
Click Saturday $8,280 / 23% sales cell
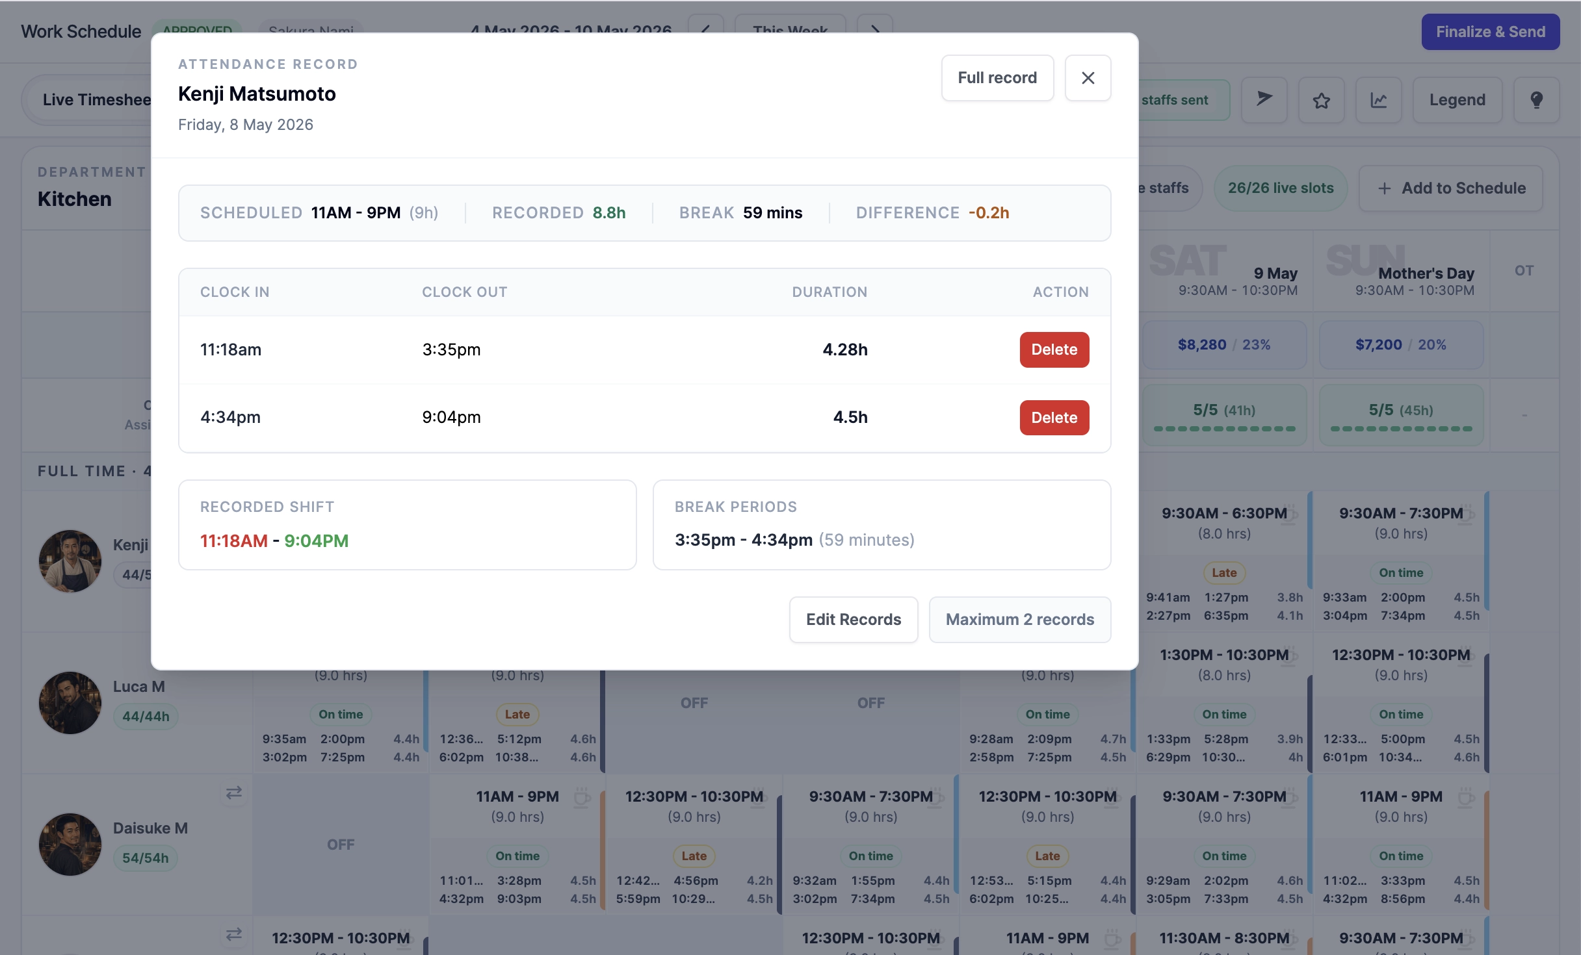click(1224, 344)
